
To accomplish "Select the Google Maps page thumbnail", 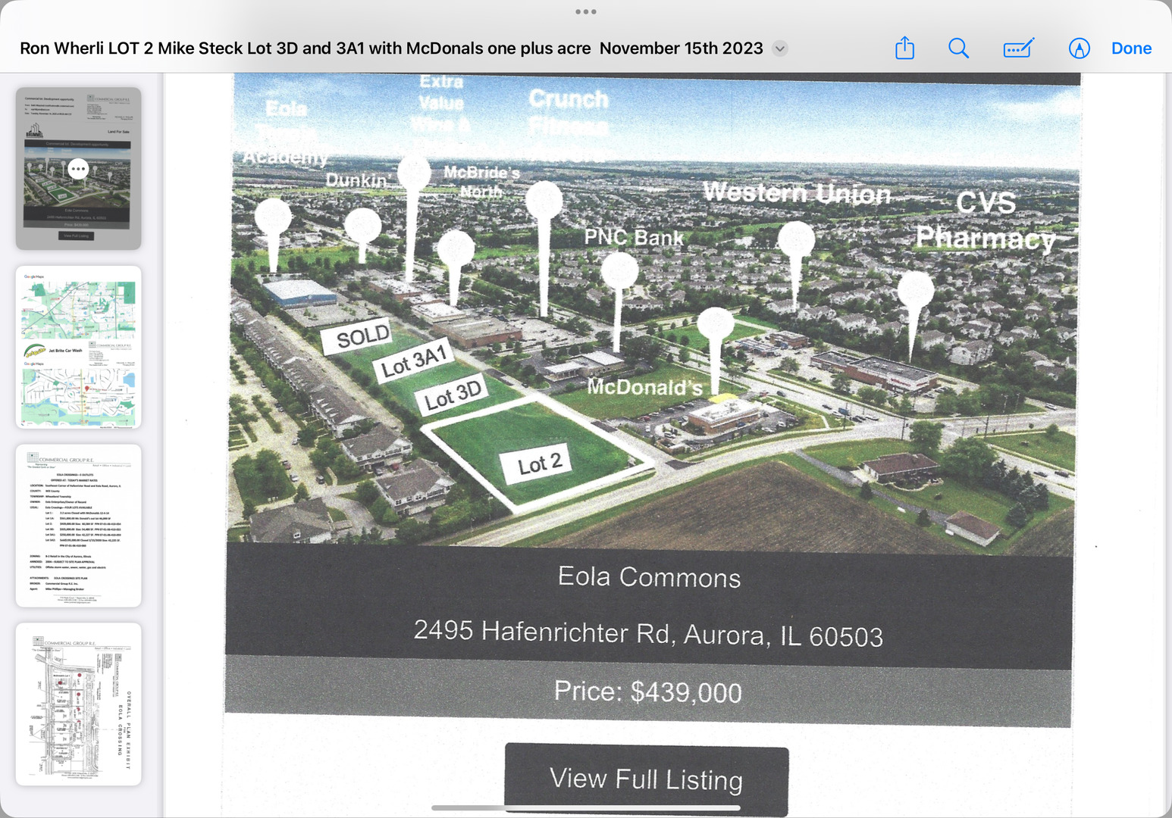I will 78,346.
